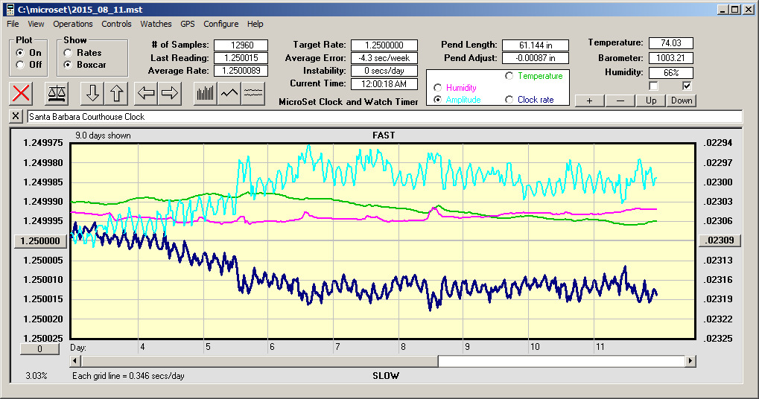Open the Watches menu
This screenshot has width=759, height=399.
156,24
